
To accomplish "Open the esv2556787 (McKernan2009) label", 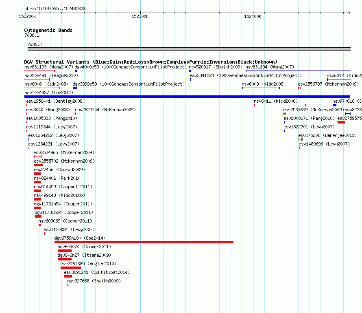I will (x=328, y=84).
